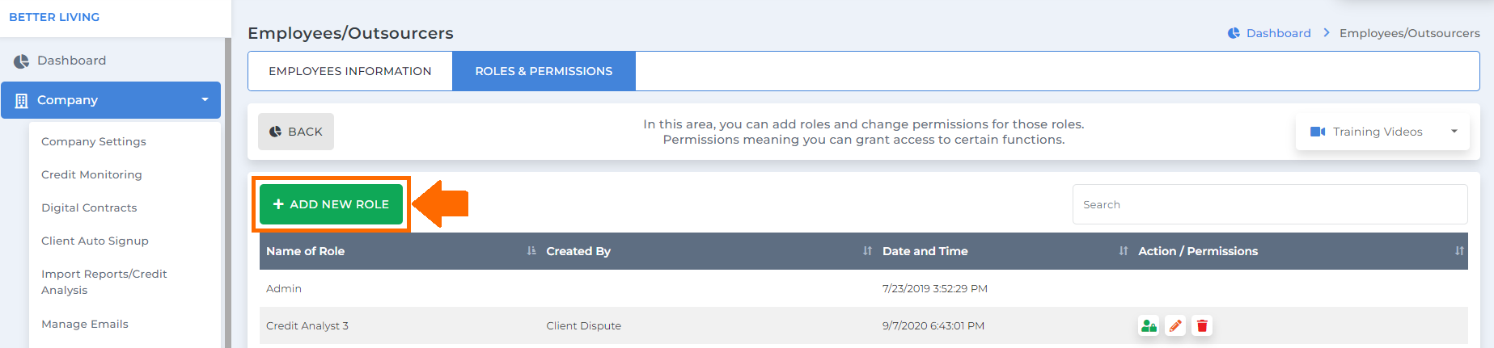The width and height of the screenshot is (1494, 348).
Task: Switch to Employees Information tab
Action: (350, 71)
